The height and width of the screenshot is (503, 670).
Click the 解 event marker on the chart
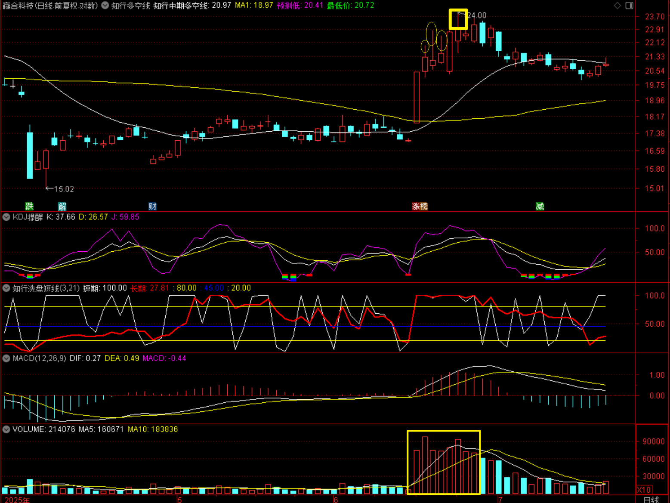click(x=62, y=206)
